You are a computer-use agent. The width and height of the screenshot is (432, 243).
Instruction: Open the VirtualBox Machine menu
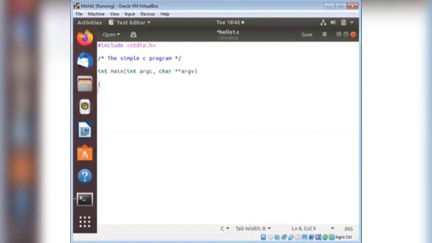[96, 13]
